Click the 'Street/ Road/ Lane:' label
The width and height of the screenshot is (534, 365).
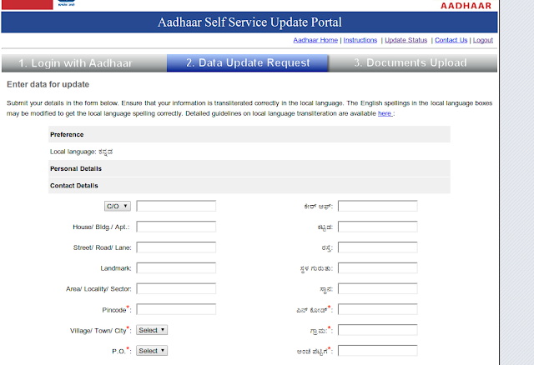click(102, 247)
